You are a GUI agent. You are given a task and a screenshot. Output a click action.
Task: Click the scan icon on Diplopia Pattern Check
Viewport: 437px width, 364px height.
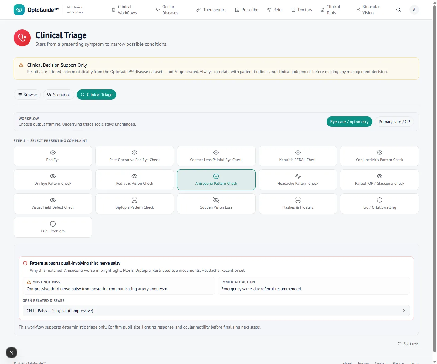pyautogui.click(x=134, y=200)
